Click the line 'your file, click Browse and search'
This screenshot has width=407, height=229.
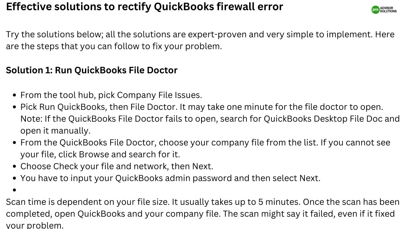click(100, 155)
